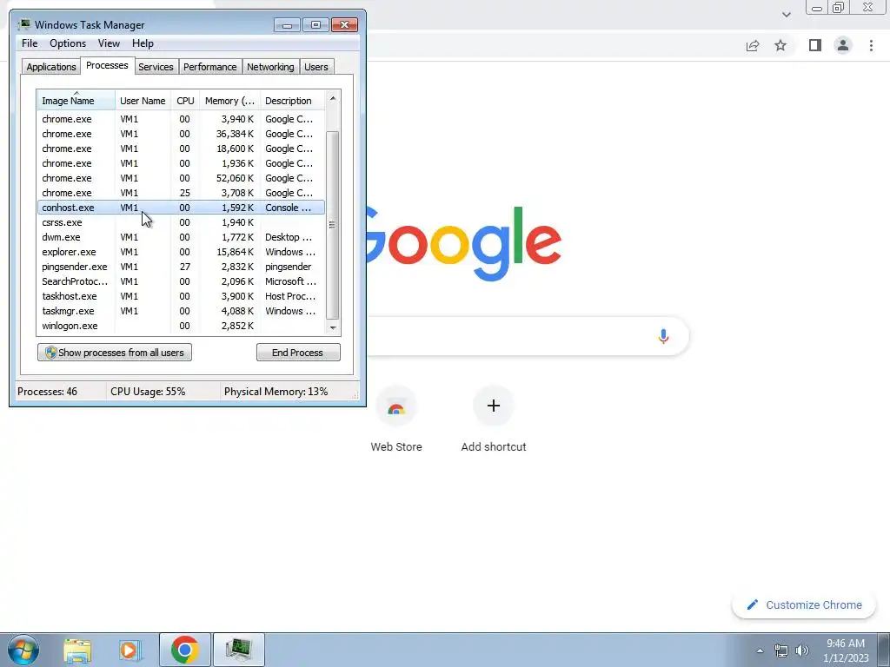Open the Windows Start orb

click(23, 650)
